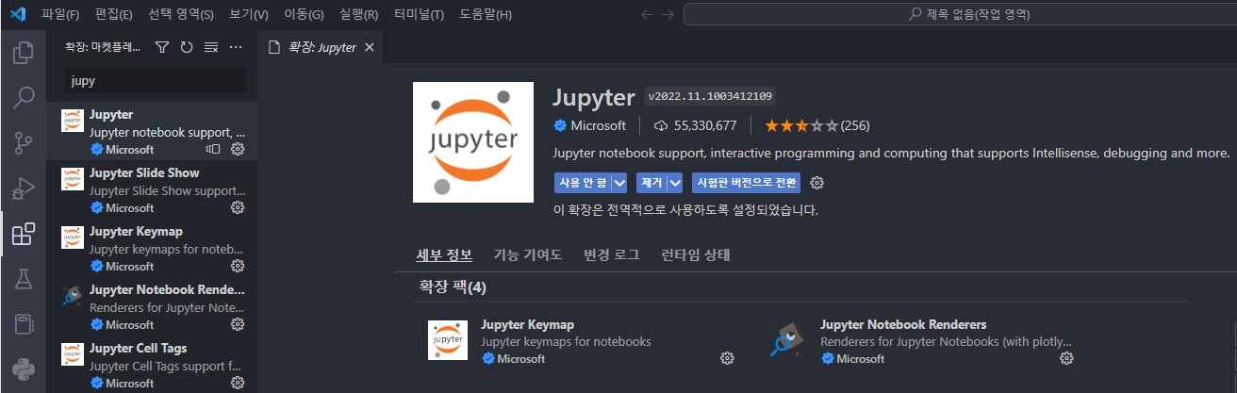1237x393 pixels.
Task: Click the 제거 uninstall button
Action: [x=651, y=183]
